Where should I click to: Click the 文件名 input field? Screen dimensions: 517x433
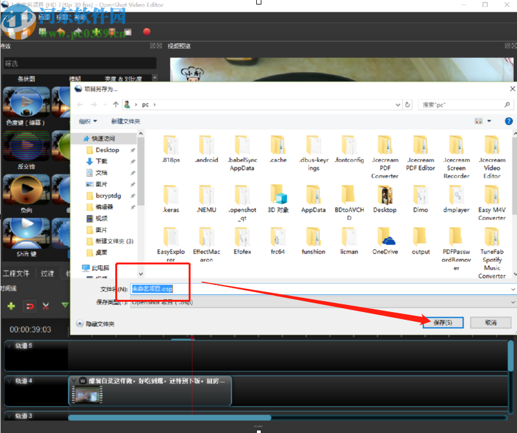click(322, 290)
